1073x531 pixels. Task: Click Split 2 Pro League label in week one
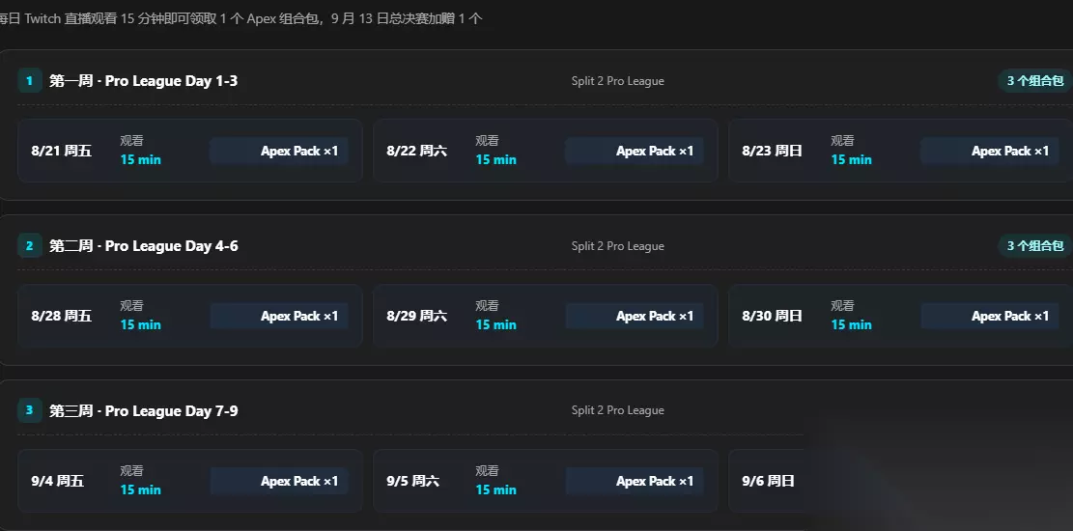point(618,81)
